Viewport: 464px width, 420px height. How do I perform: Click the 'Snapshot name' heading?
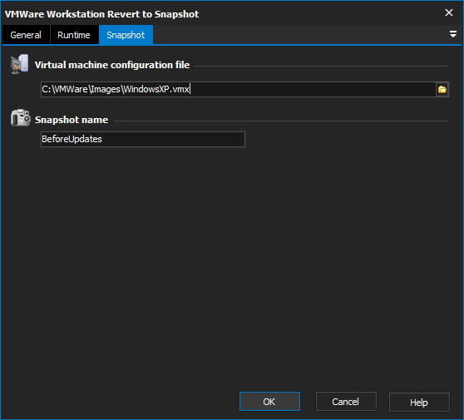coord(72,120)
